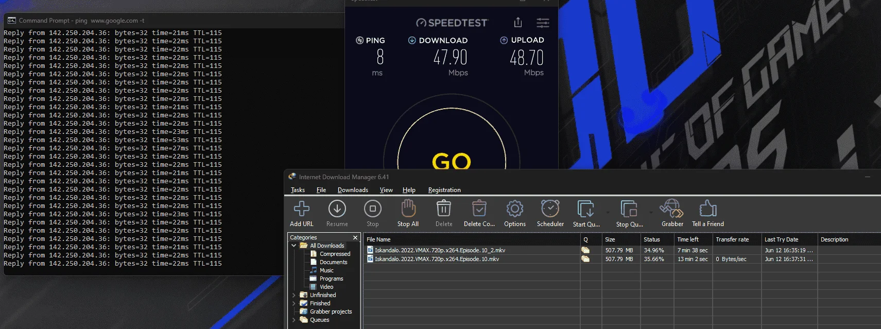
Task: Select the Queues category
Action: click(x=319, y=320)
